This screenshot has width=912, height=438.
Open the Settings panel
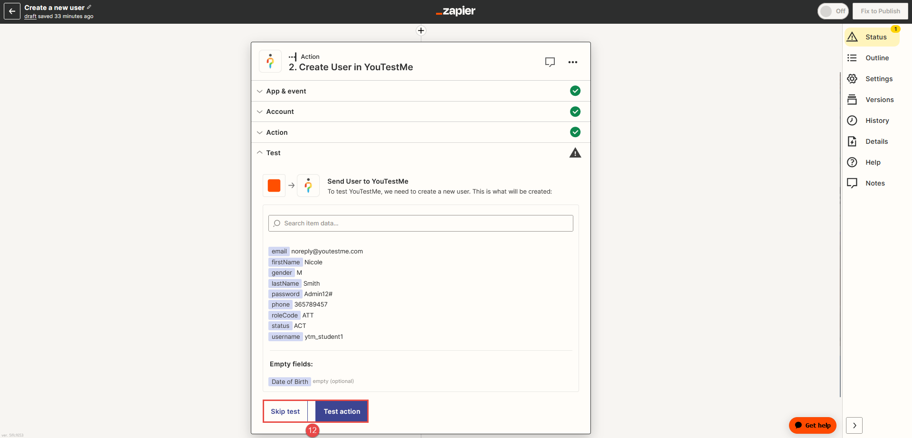[x=872, y=79]
